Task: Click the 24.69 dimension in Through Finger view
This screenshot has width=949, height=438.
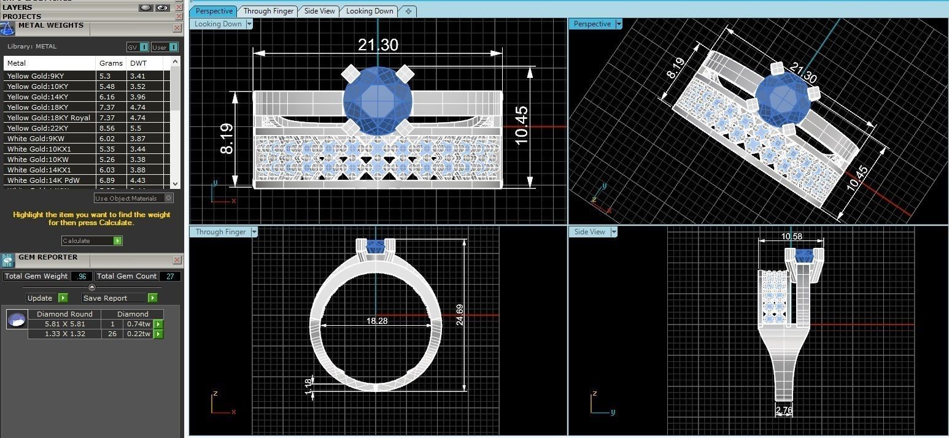Action: click(x=459, y=313)
